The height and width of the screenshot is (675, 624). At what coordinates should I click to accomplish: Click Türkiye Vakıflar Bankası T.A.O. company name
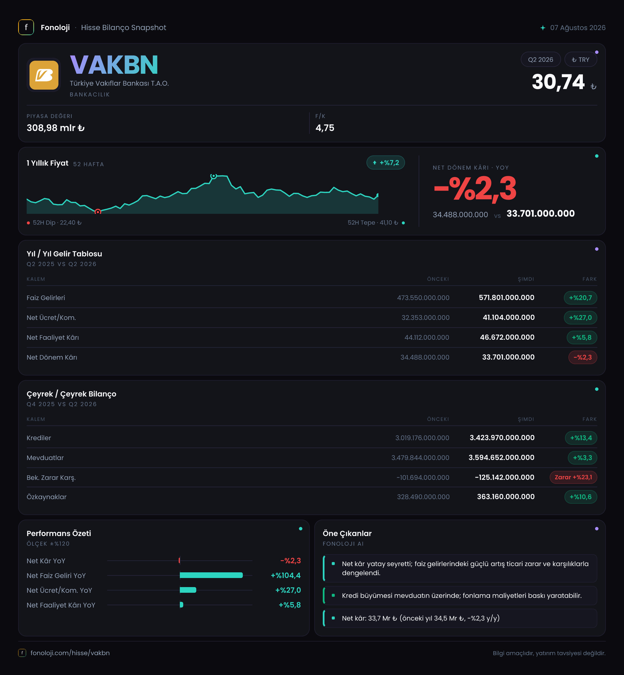click(119, 83)
